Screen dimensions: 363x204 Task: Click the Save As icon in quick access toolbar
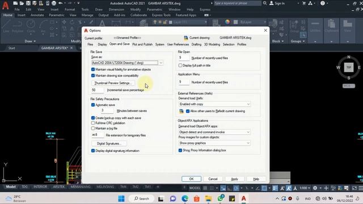pyautogui.click(x=35, y=3)
